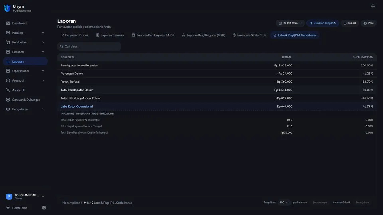This screenshot has height=215, width=383.
Task: Click the JUMLAH column header
Action: pos(287,57)
